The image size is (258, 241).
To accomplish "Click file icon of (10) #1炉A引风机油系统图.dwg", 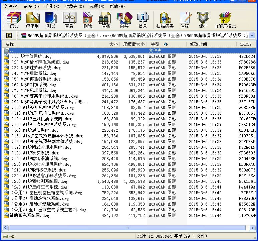I will (6, 107).
